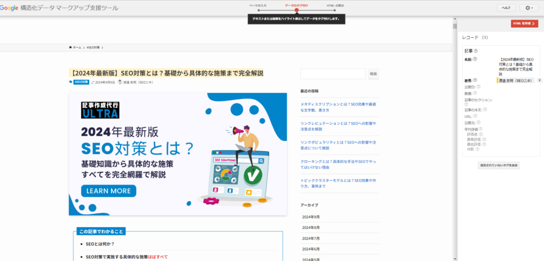Click the help icon beside 名前
This screenshot has width=544, height=261.
(475, 60)
